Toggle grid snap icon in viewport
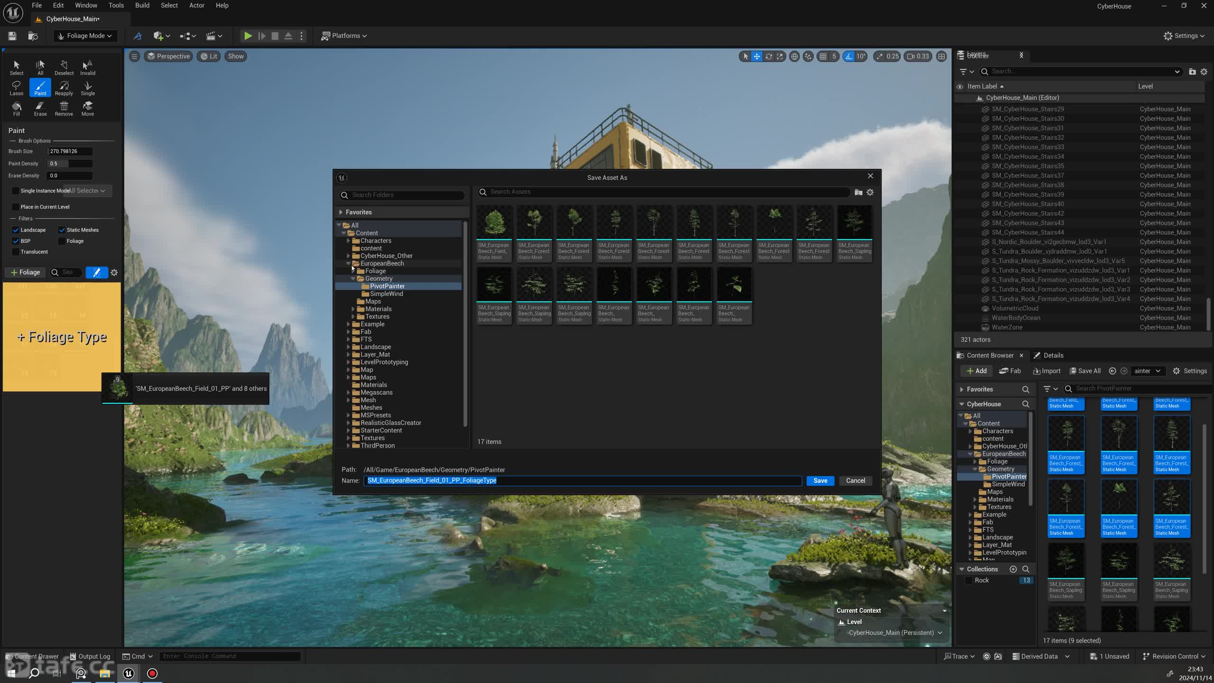1214x683 pixels. 823,56
